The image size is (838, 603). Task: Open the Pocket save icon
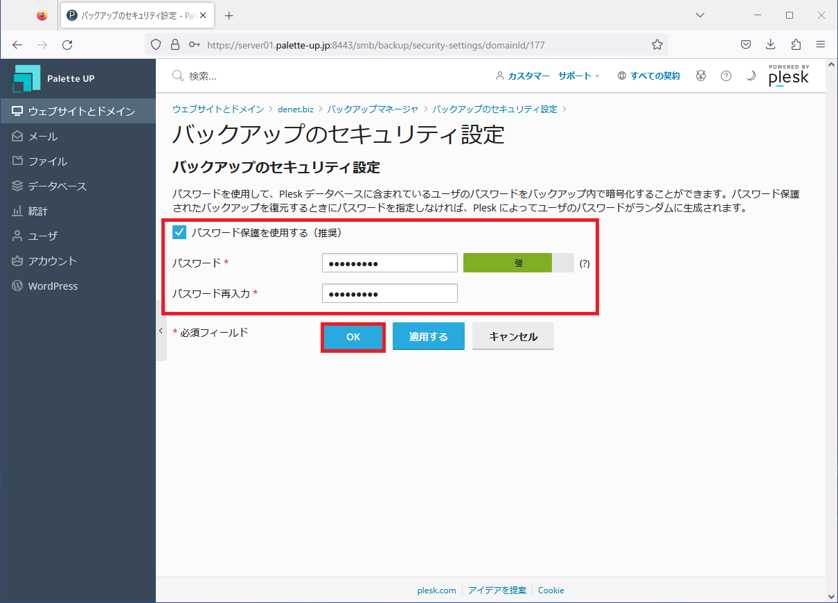coord(746,44)
